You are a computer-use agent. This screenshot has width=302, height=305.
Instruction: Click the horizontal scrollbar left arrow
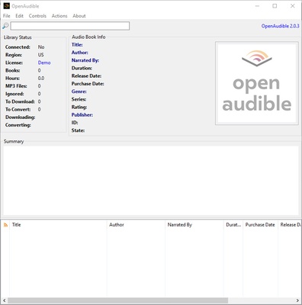pyautogui.click(x=5, y=300)
